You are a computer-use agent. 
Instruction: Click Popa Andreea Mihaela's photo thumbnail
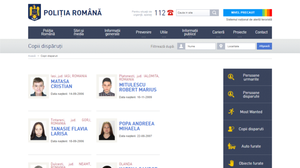click(107, 130)
